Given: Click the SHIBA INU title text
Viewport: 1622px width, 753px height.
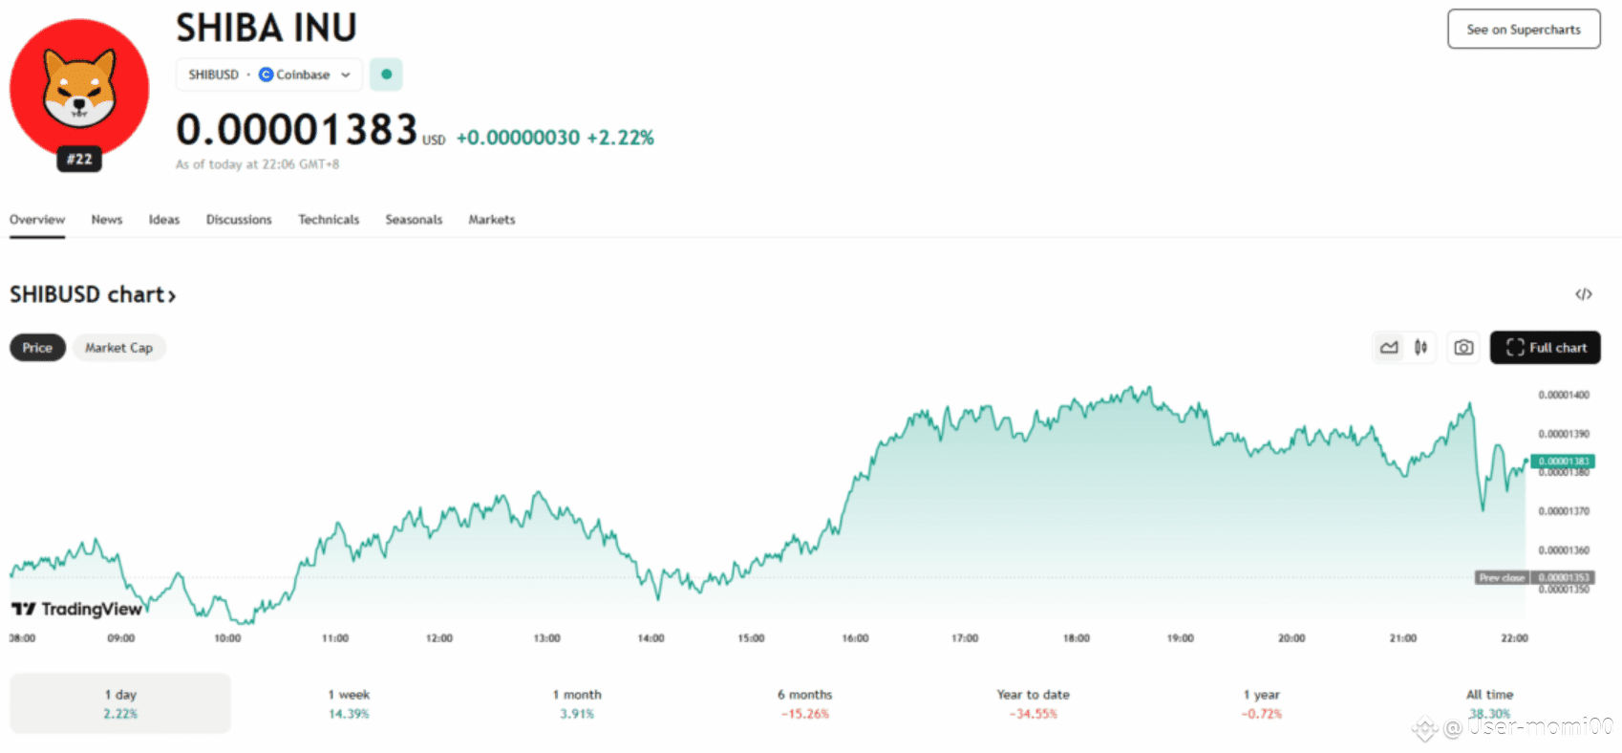Looking at the screenshot, I should (267, 28).
